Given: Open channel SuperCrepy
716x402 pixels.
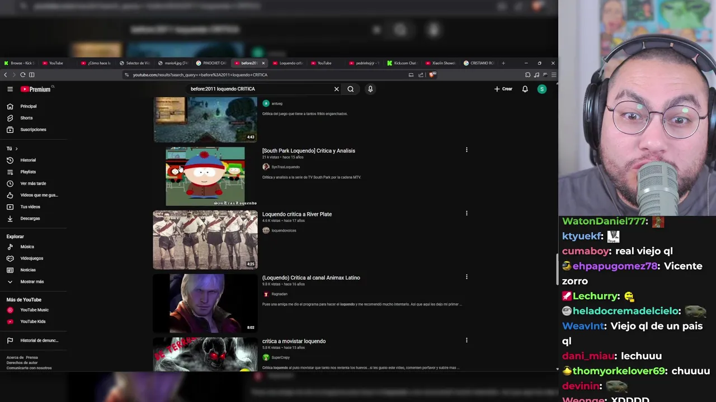Looking at the screenshot, I should [x=281, y=357].
